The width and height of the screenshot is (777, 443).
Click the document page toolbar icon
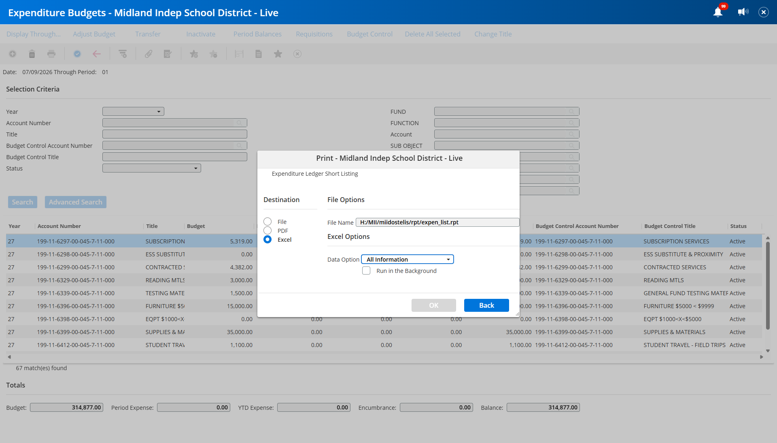pos(259,54)
